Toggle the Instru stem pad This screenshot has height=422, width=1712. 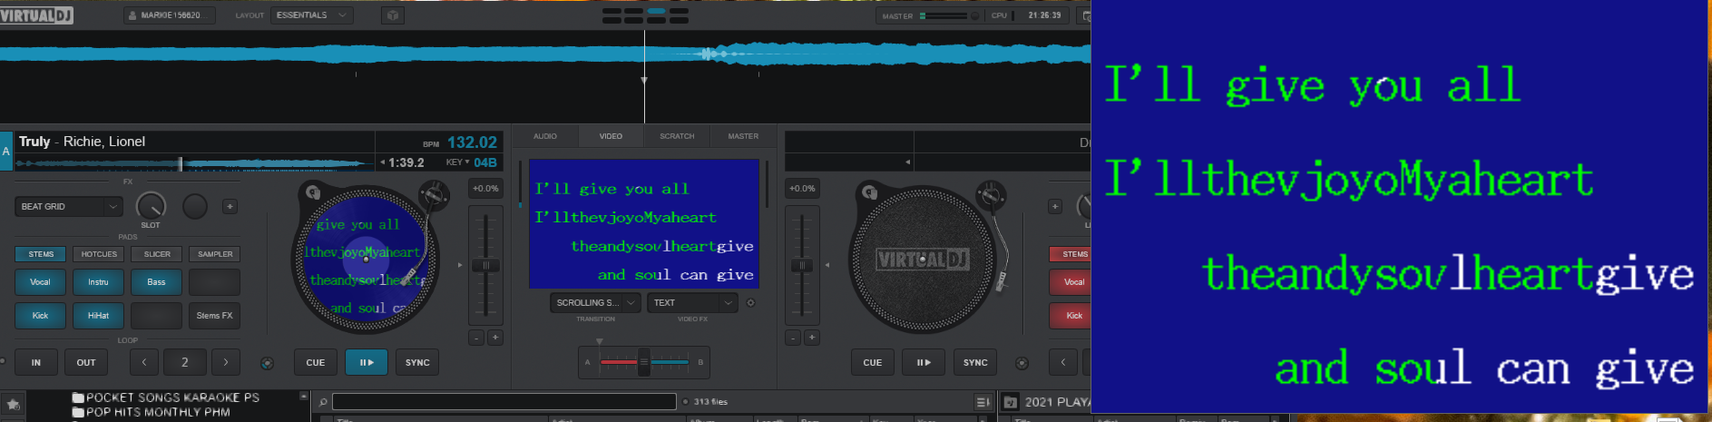tap(98, 282)
